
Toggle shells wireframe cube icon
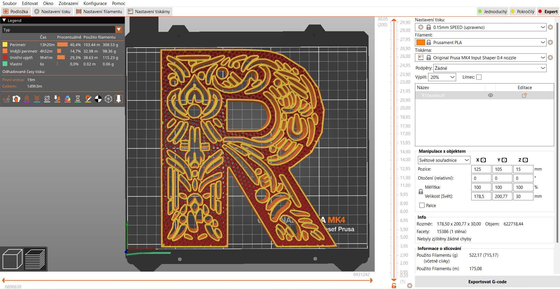(x=109, y=99)
